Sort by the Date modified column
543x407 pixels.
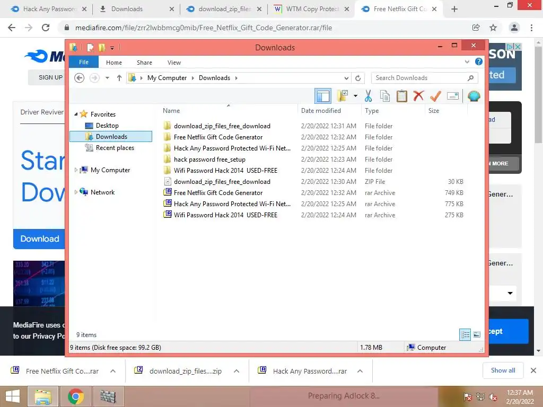[329, 111]
